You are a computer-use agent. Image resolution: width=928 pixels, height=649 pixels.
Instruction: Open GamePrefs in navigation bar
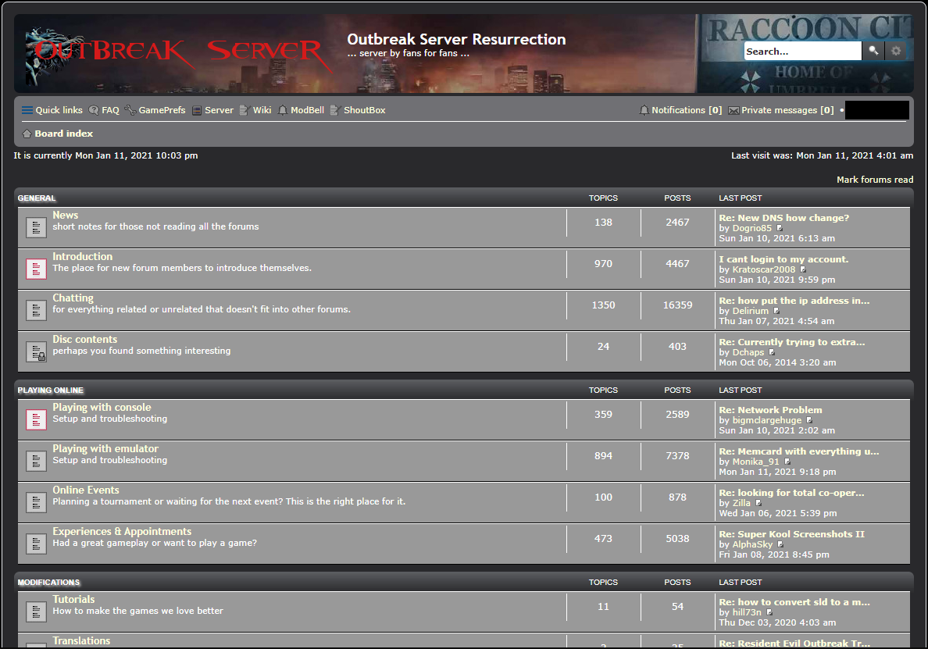[x=155, y=110]
